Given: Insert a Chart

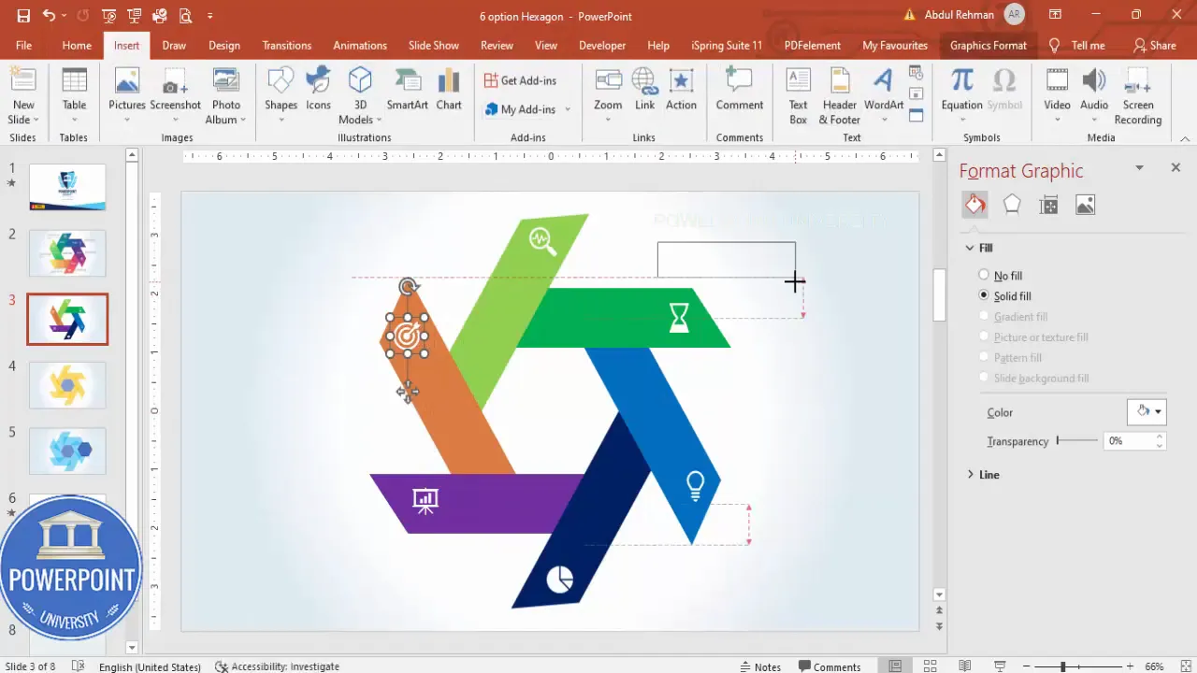Looking at the screenshot, I should [449, 90].
